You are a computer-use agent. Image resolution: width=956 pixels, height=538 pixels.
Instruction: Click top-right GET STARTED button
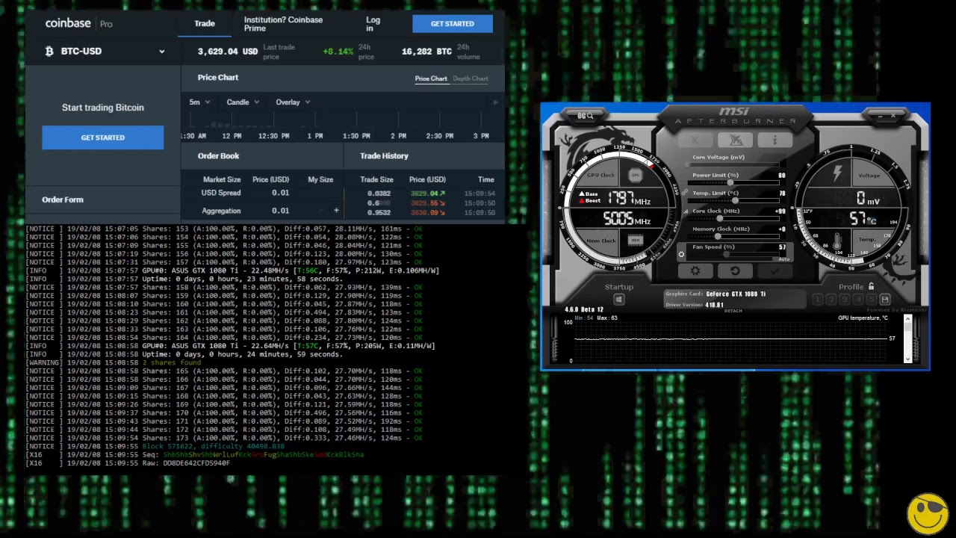(x=453, y=23)
